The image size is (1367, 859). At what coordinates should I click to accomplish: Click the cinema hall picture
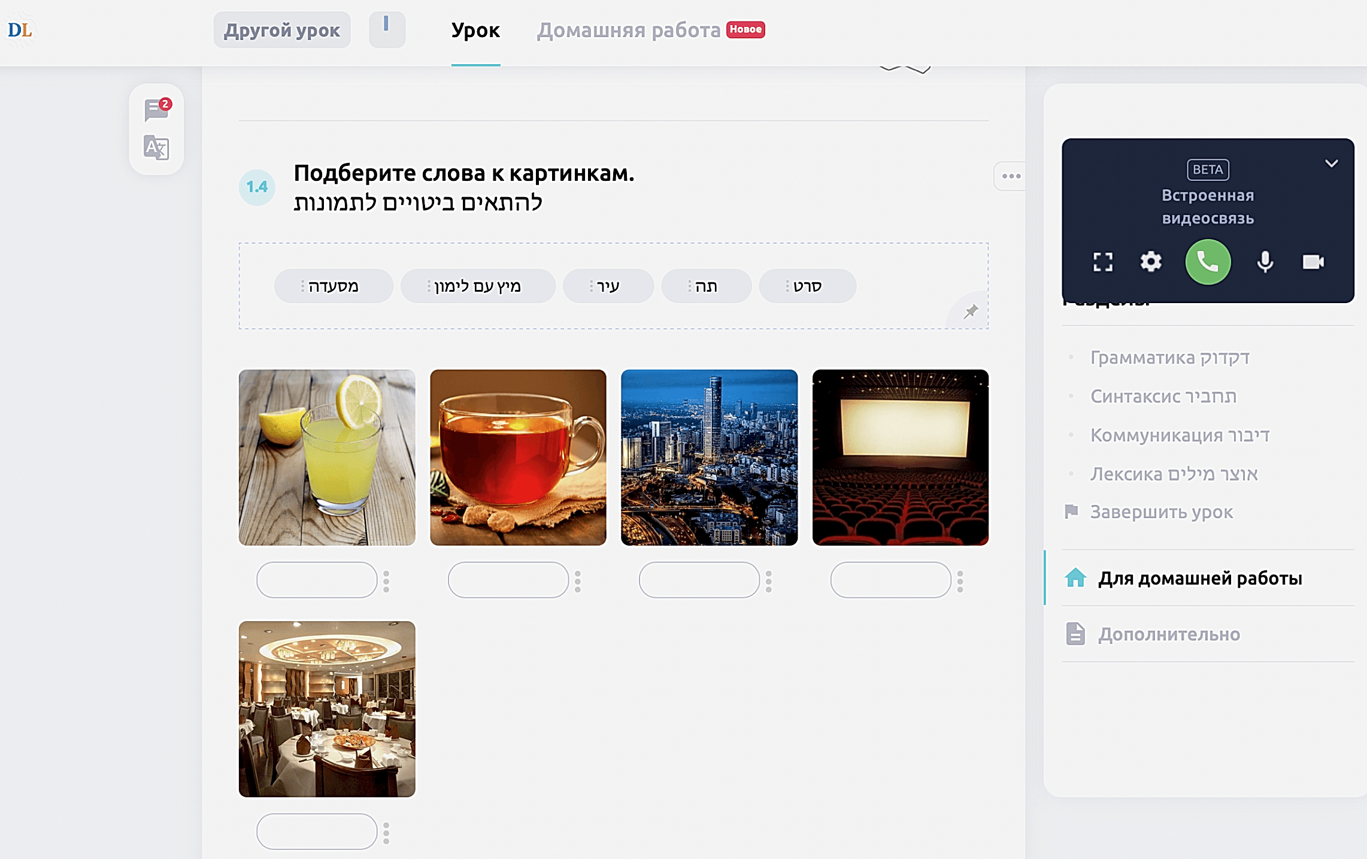point(900,458)
